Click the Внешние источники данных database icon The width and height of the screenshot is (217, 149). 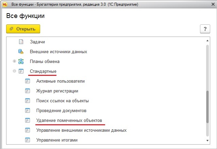(x=21, y=52)
